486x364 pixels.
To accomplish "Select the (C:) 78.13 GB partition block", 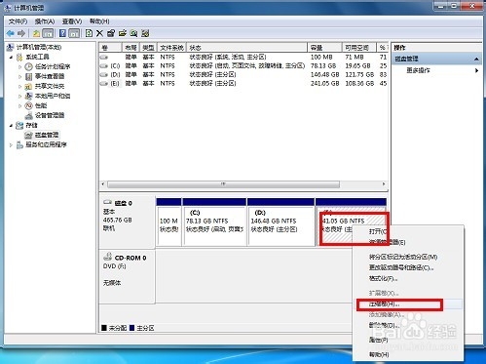I will [214, 222].
